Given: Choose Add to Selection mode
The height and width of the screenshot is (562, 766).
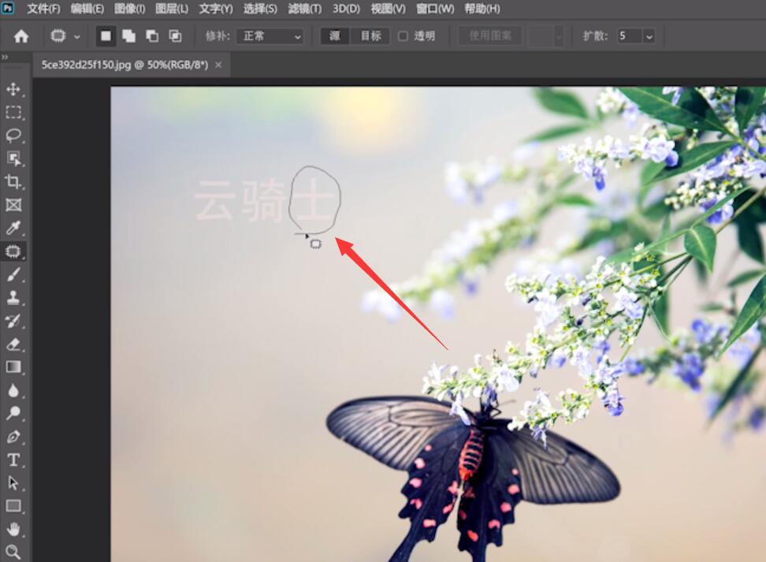Looking at the screenshot, I should point(129,36).
